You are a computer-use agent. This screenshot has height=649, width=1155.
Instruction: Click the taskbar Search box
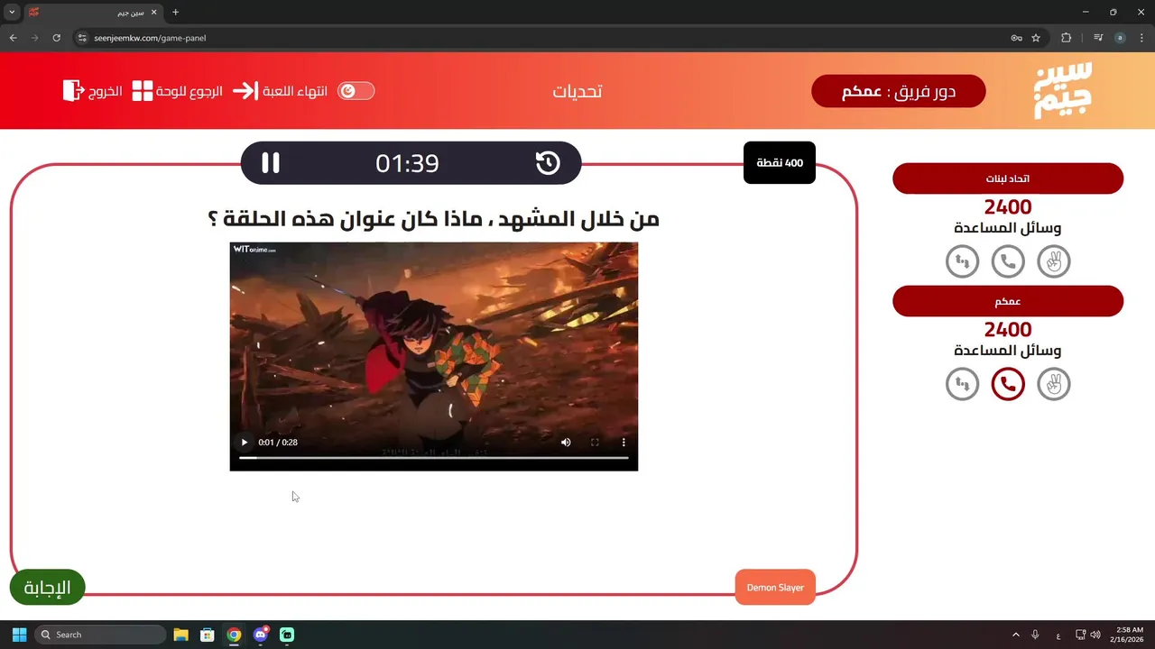pos(100,635)
